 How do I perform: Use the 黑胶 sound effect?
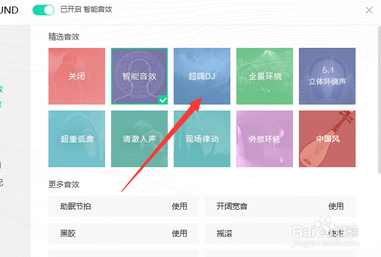click(x=180, y=233)
